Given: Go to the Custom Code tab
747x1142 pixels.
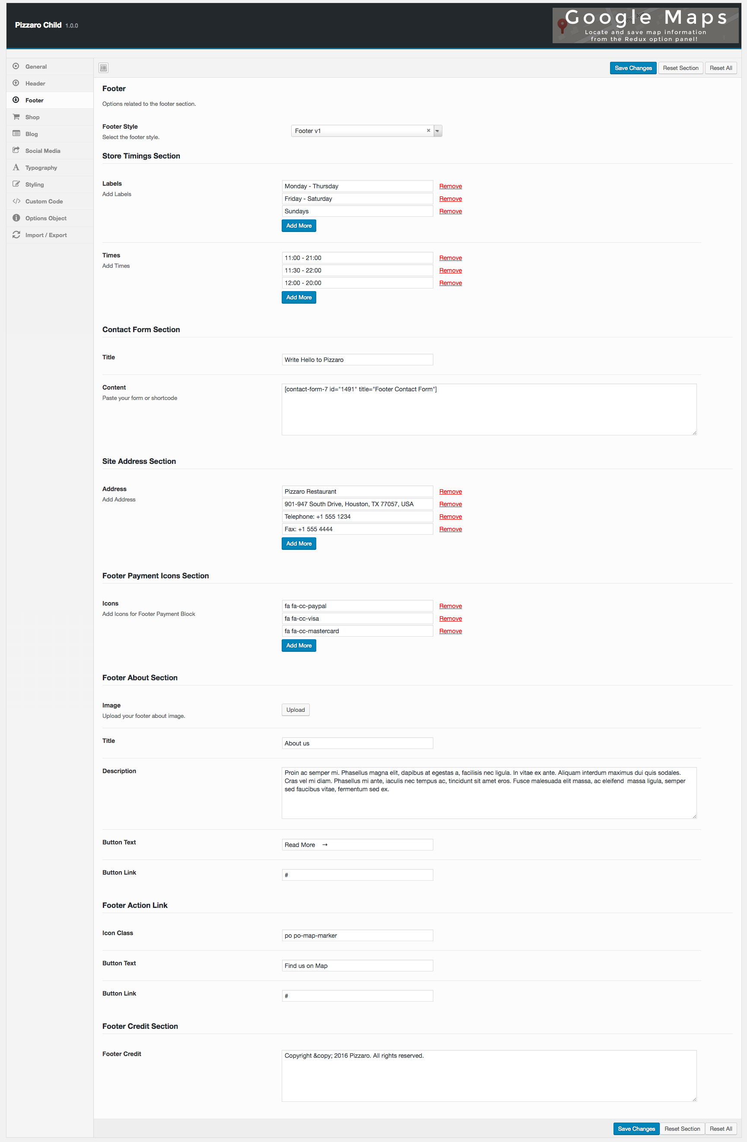Looking at the screenshot, I should (50, 201).
